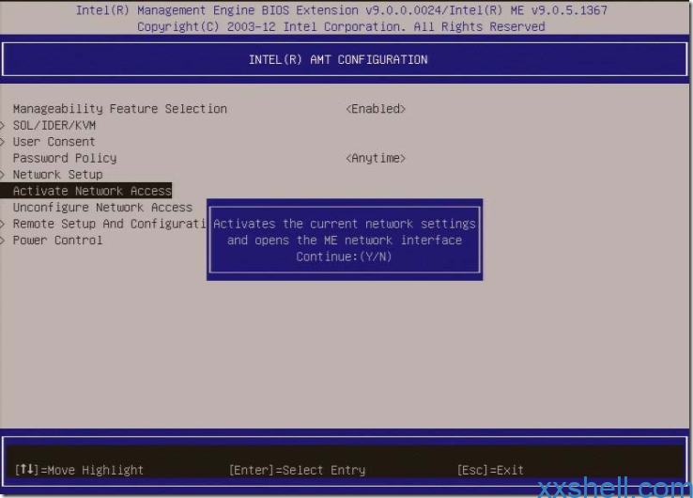Select the highlighted Activate Network Access entry
This screenshot has width=693, height=498.
pyautogui.click(x=86, y=191)
